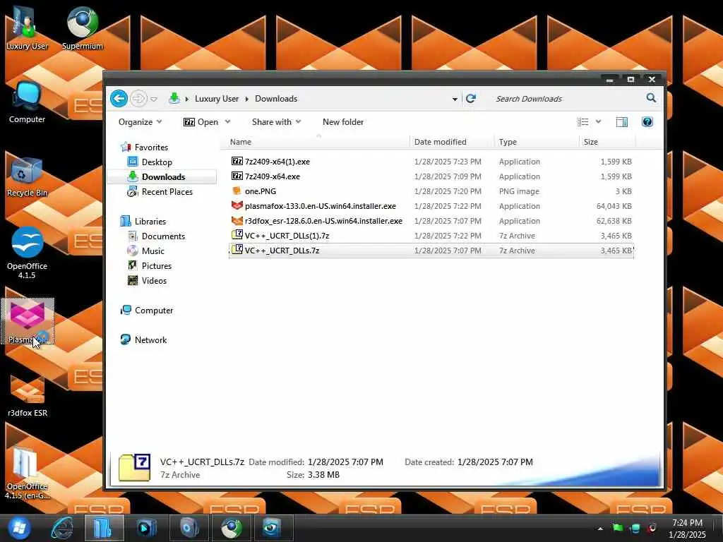Select the file 7z2409-x64(1).exe
Viewport: 723px width, 542px height.
click(x=431, y=162)
